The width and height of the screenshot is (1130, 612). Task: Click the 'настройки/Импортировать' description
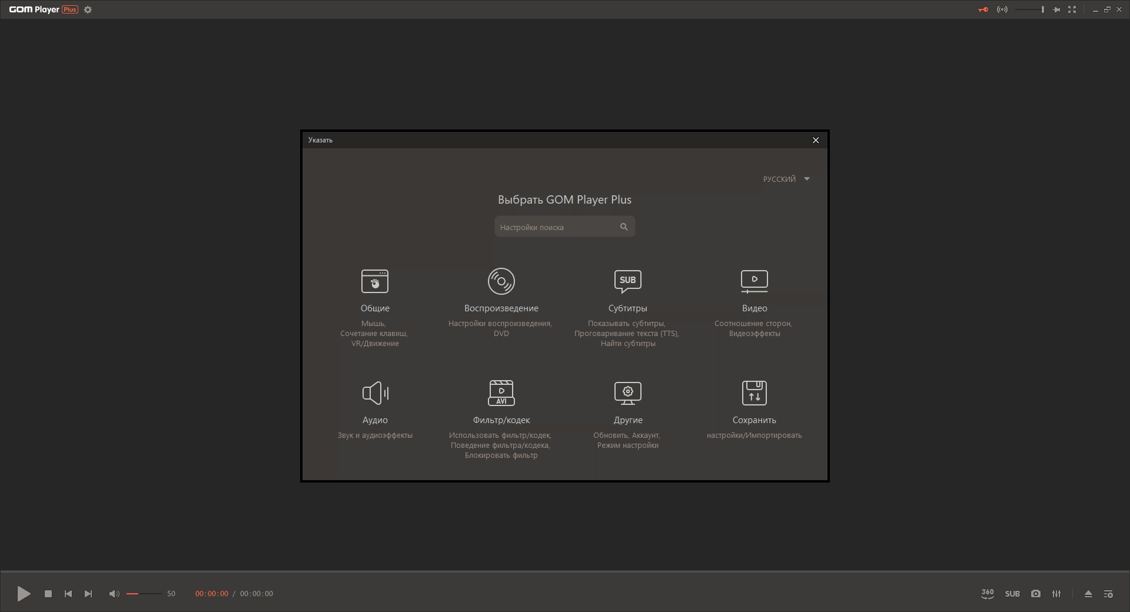point(755,435)
